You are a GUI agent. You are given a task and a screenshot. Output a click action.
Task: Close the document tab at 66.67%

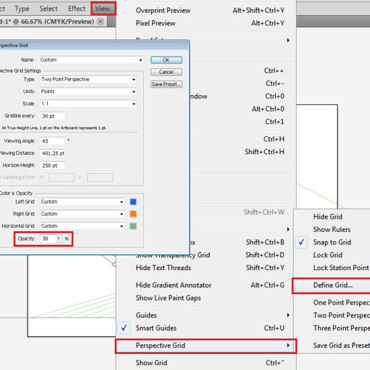[101, 22]
